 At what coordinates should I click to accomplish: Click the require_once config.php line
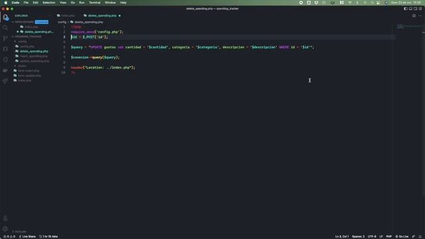coord(97,32)
